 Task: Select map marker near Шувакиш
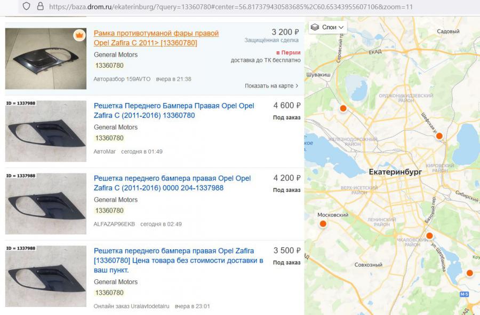click(343, 108)
